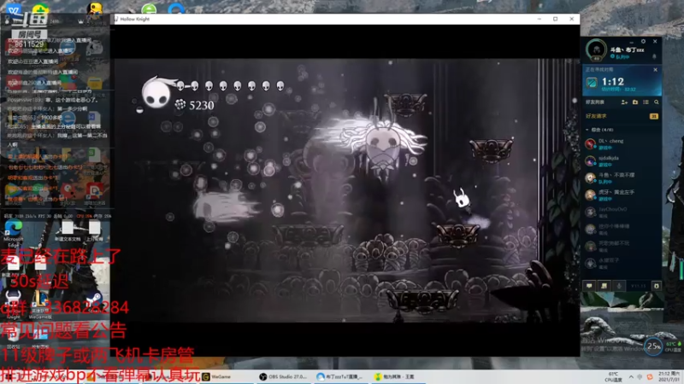Open settings gear in League client panel
This screenshot has height=384, width=684.
(643, 41)
